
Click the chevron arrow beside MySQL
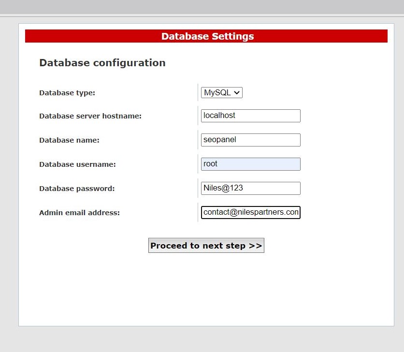(237, 92)
